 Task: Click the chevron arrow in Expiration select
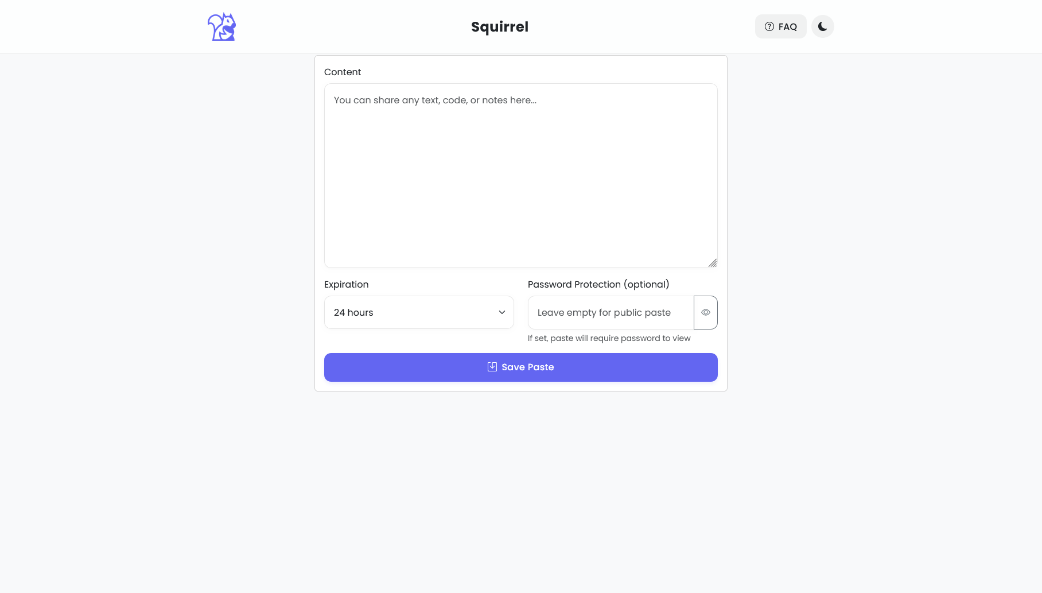(502, 312)
